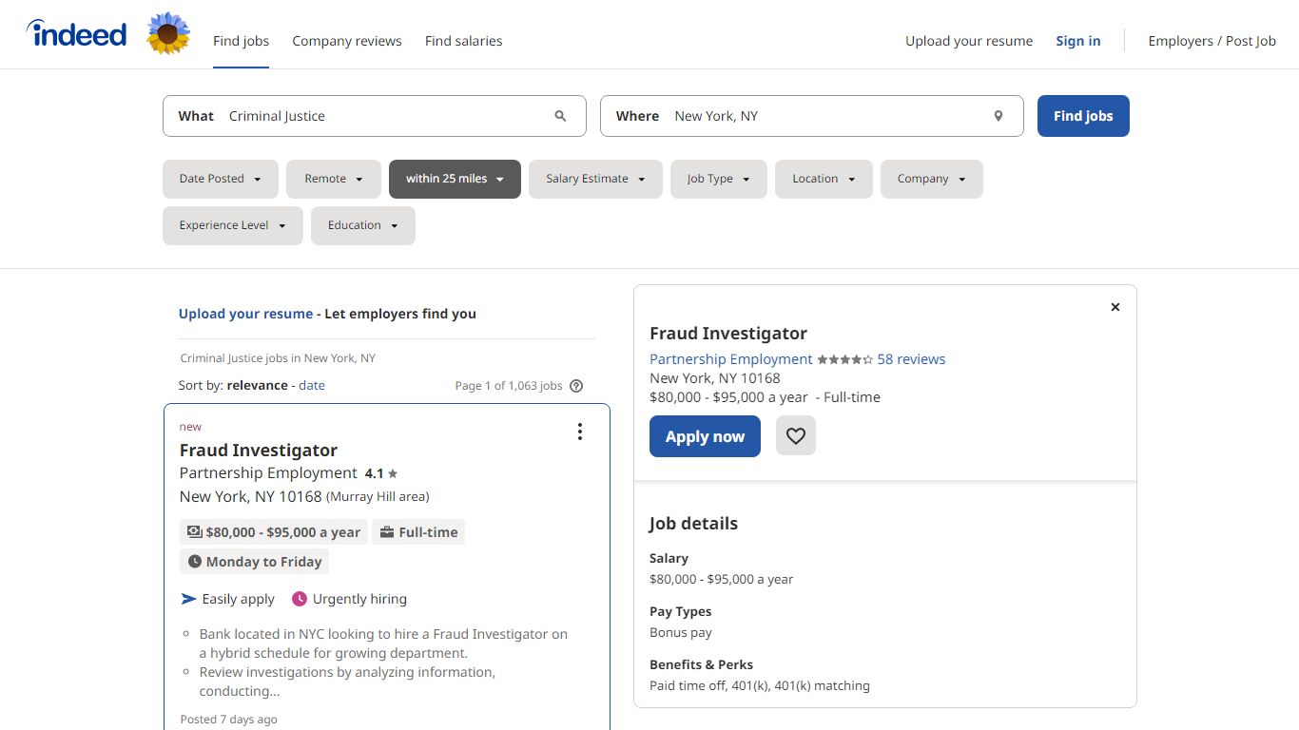Screen dimensions: 1299x730
Task: Click the sunflower icon beside the logo
Action: click(168, 33)
